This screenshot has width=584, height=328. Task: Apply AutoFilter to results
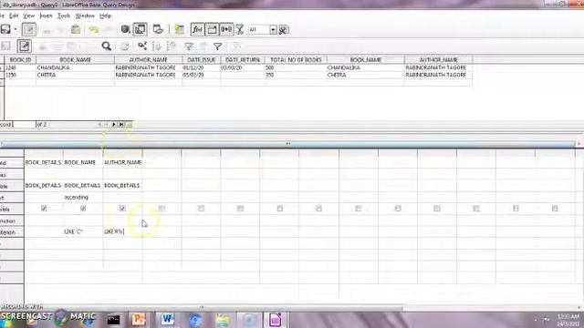[189, 46]
